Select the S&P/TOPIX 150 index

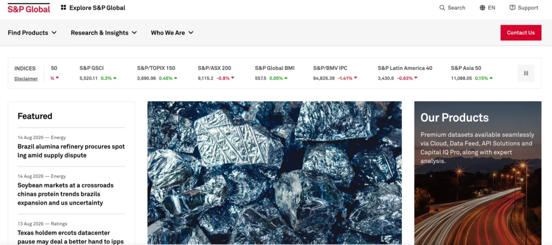click(x=156, y=68)
